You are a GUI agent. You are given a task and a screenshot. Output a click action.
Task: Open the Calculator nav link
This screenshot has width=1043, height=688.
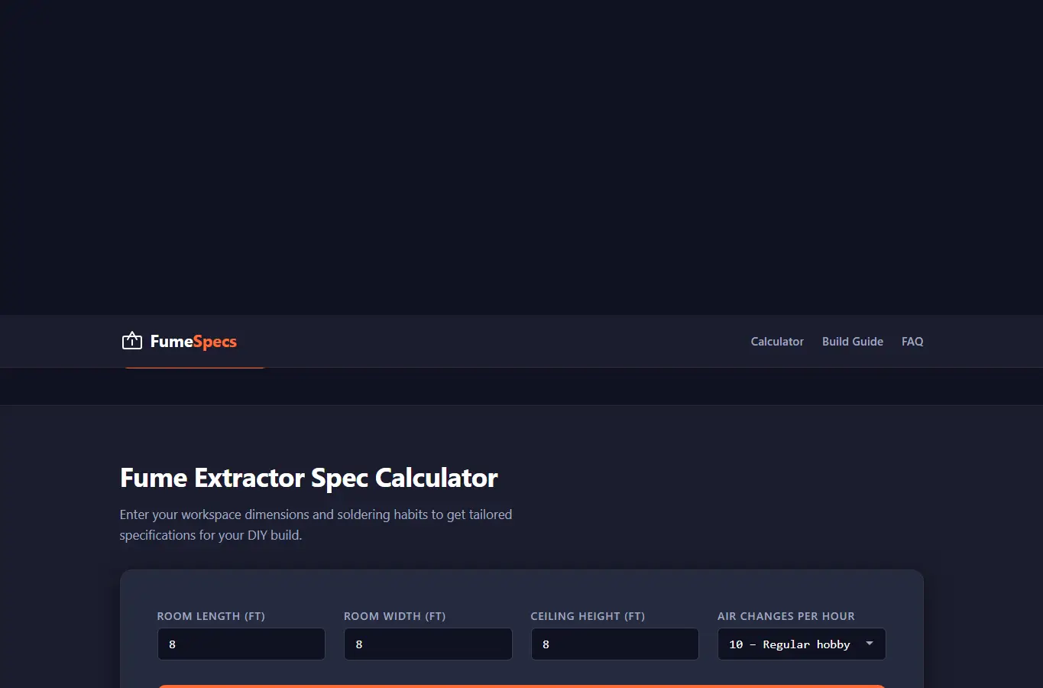pyautogui.click(x=777, y=342)
